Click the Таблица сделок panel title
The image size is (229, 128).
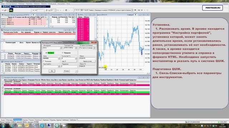click(x=13, y=62)
